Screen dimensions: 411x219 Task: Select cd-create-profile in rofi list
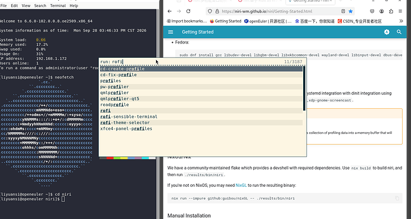201,68
